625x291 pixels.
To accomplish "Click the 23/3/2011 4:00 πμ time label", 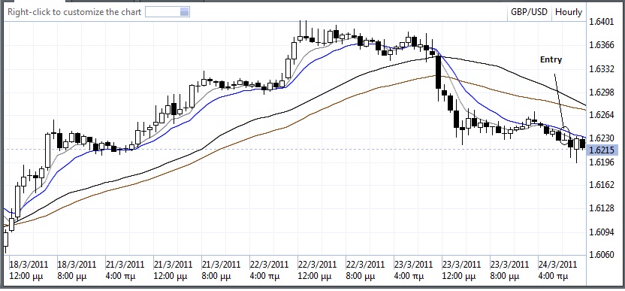I will click(413, 270).
